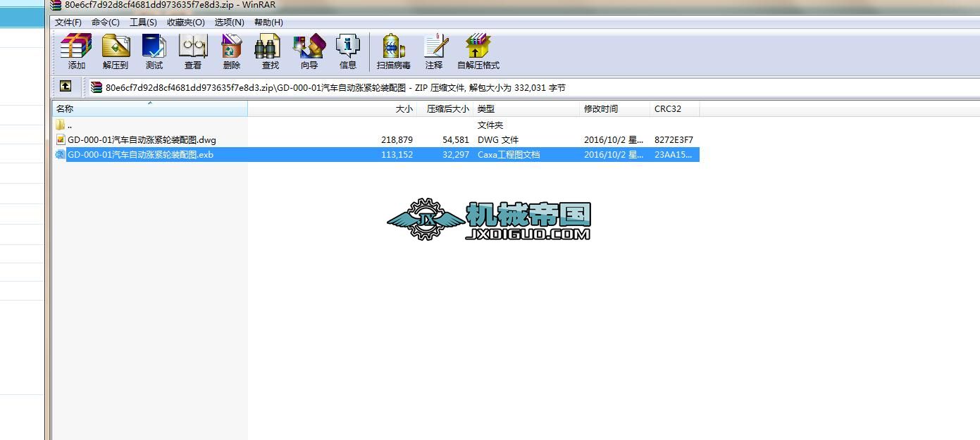Select GD-000-01汽车自动涨紧轮装配图.dwg file

pyautogui.click(x=142, y=139)
